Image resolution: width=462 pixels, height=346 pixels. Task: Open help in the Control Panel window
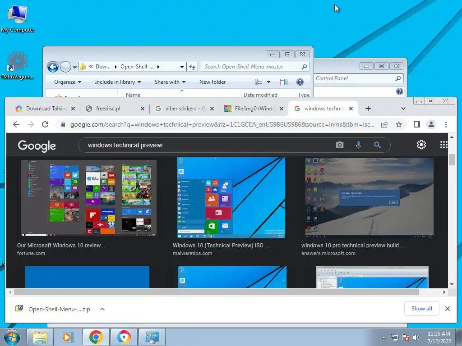[400, 91]
